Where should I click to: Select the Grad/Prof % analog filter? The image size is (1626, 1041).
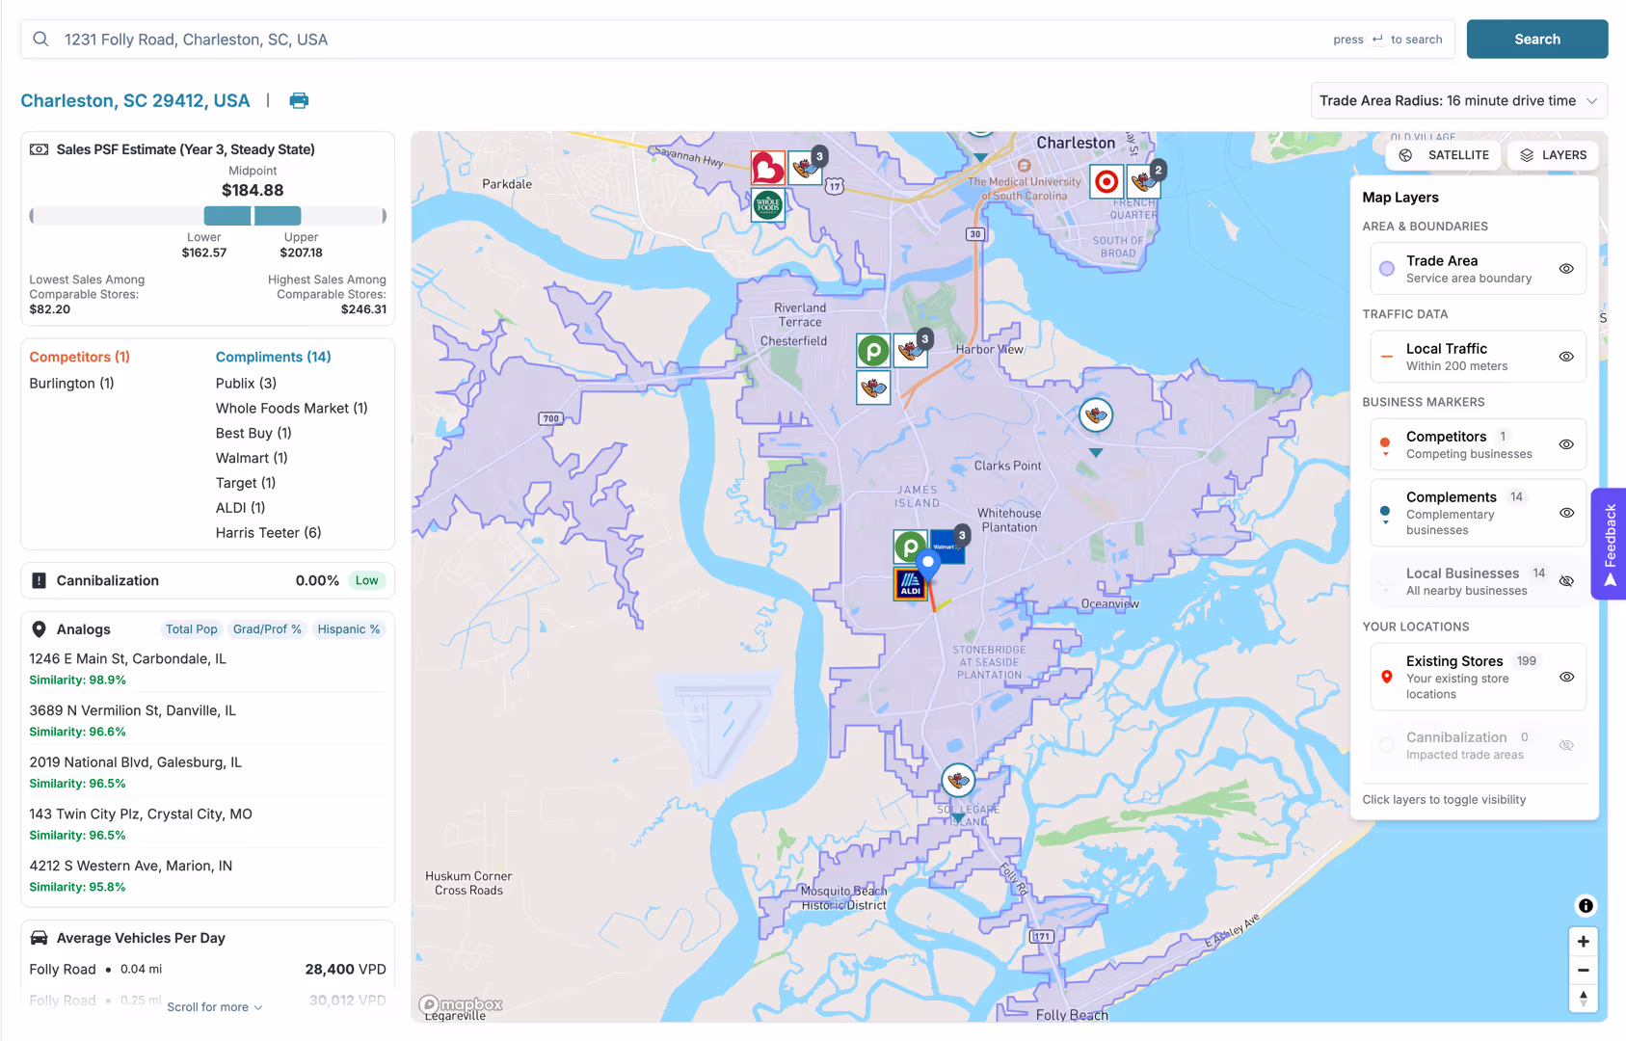pyautogui.click(x=267, y=628)
